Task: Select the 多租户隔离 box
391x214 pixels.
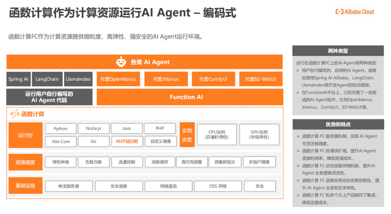Action: coord(259,162)
